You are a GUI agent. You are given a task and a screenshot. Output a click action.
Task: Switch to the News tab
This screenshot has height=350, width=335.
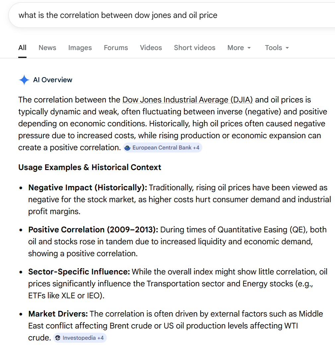[47, 48]
